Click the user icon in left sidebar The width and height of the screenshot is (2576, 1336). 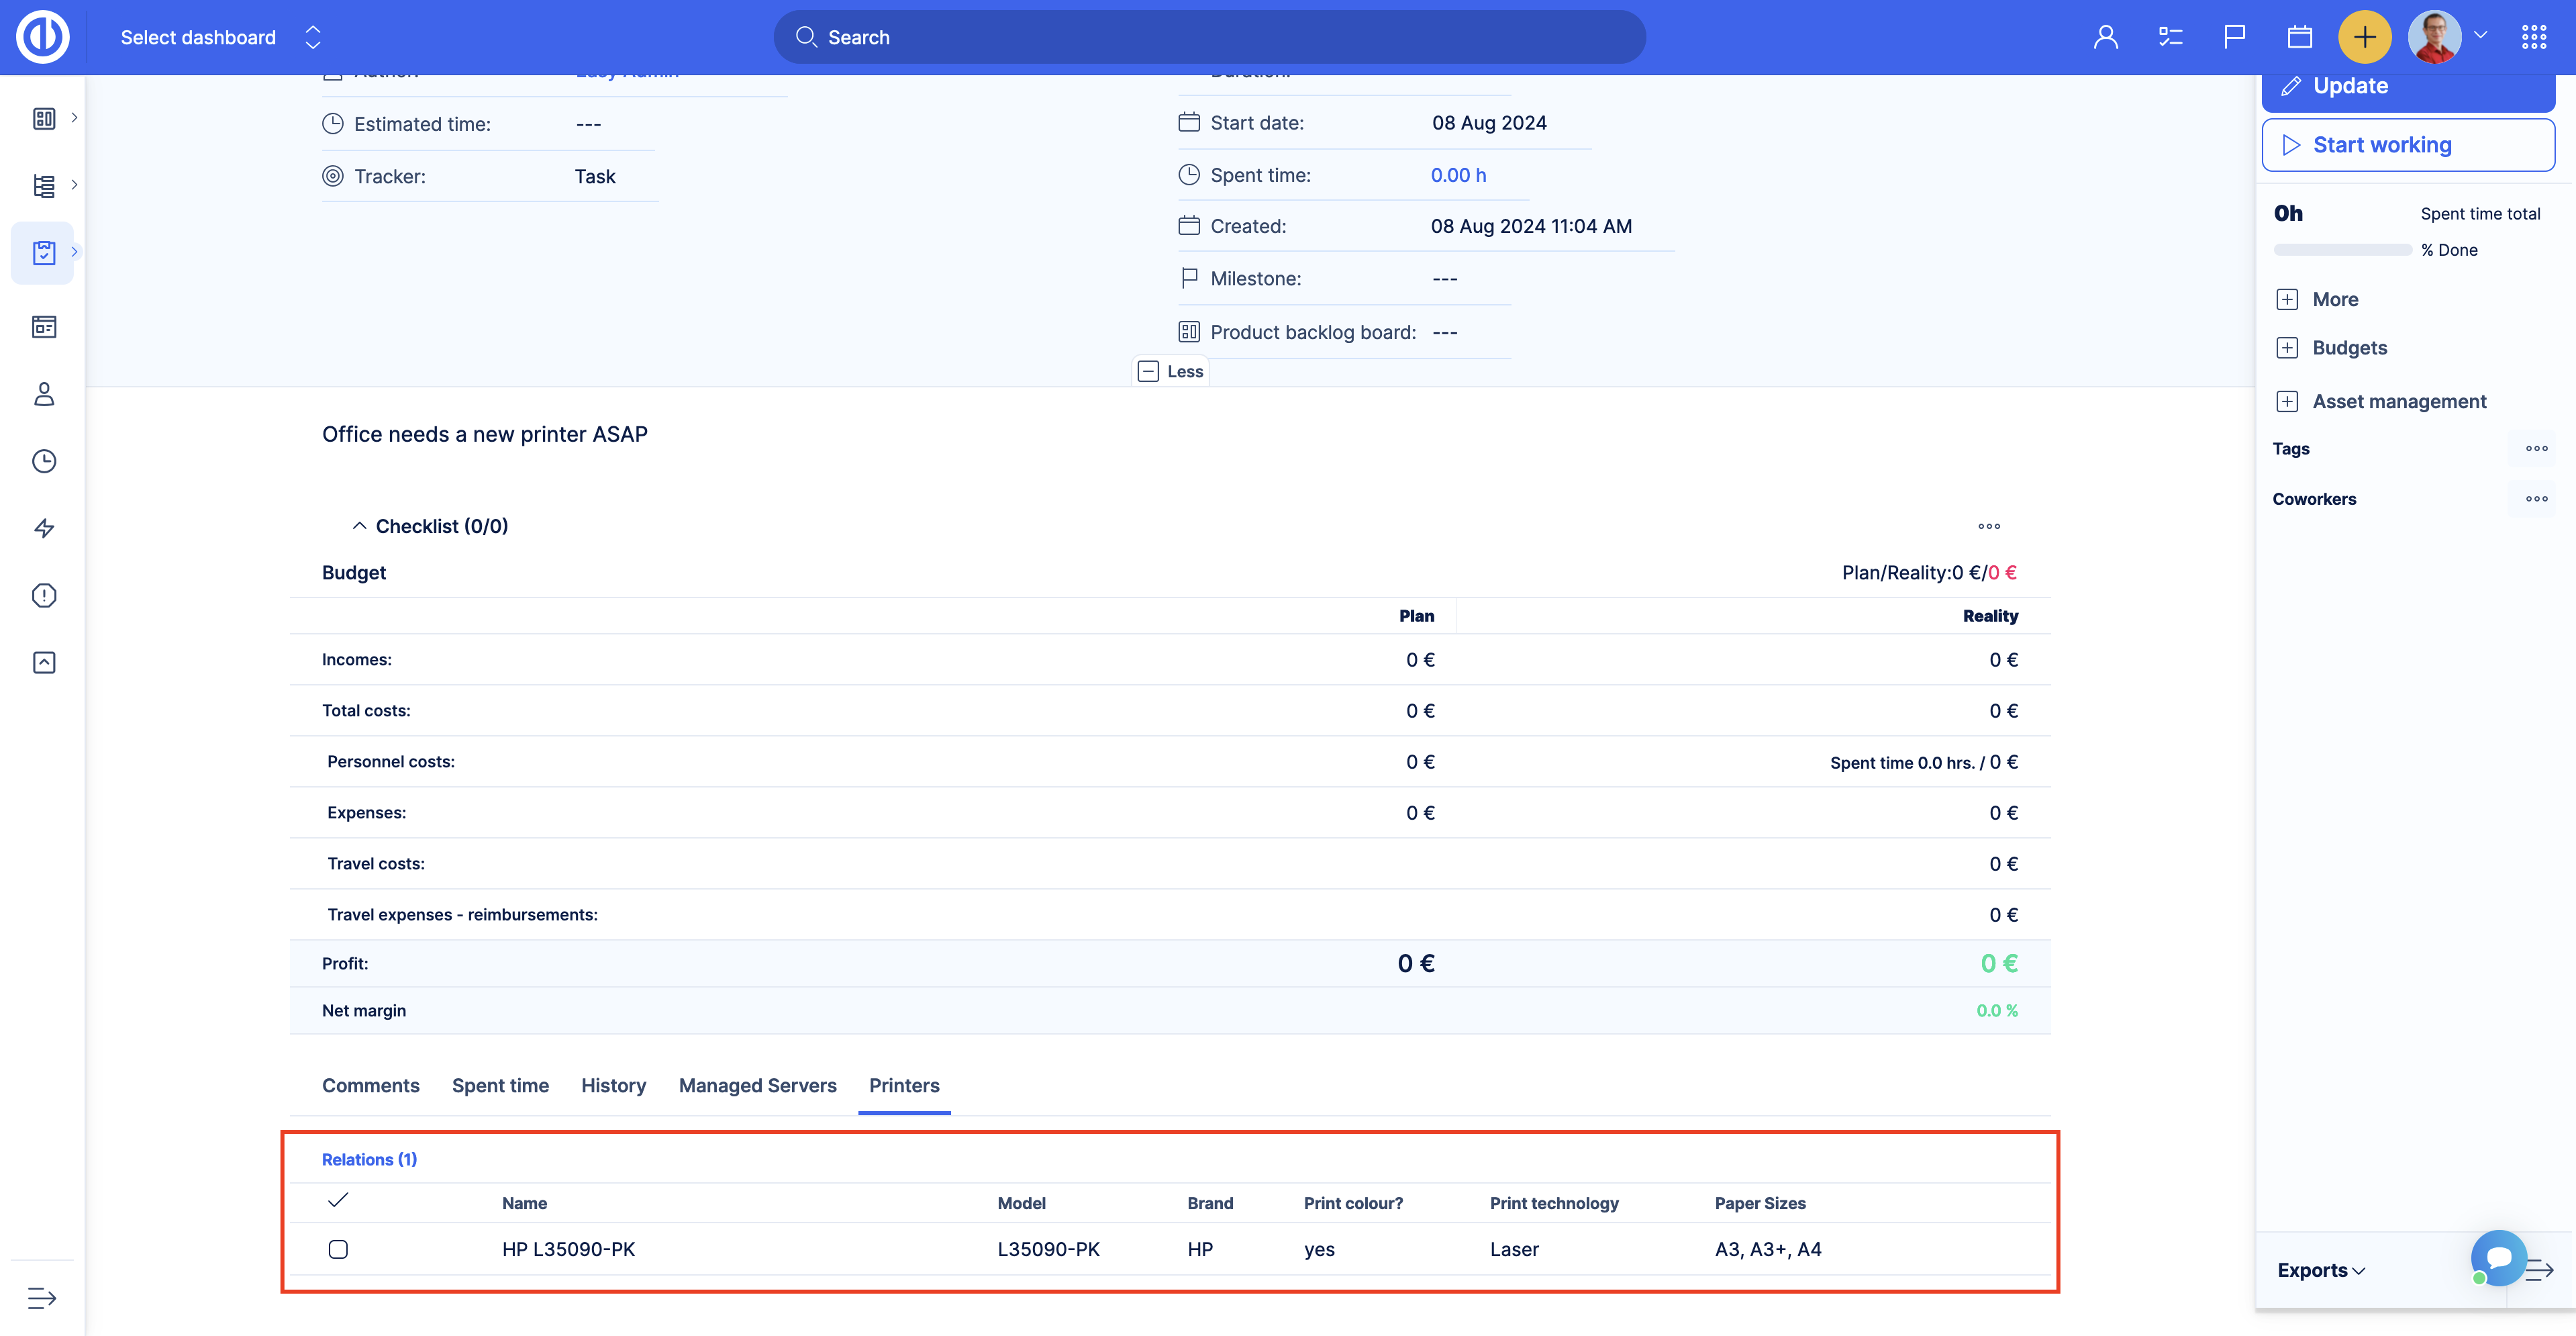[x=44, y=394]
